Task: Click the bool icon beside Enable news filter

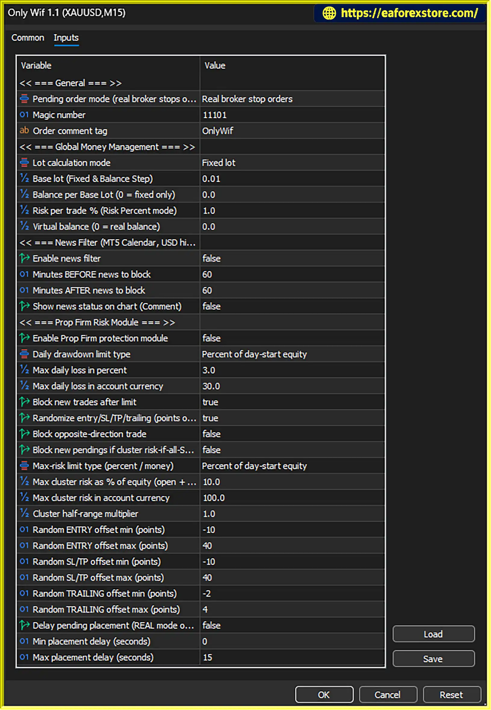Action: (24, 258)
